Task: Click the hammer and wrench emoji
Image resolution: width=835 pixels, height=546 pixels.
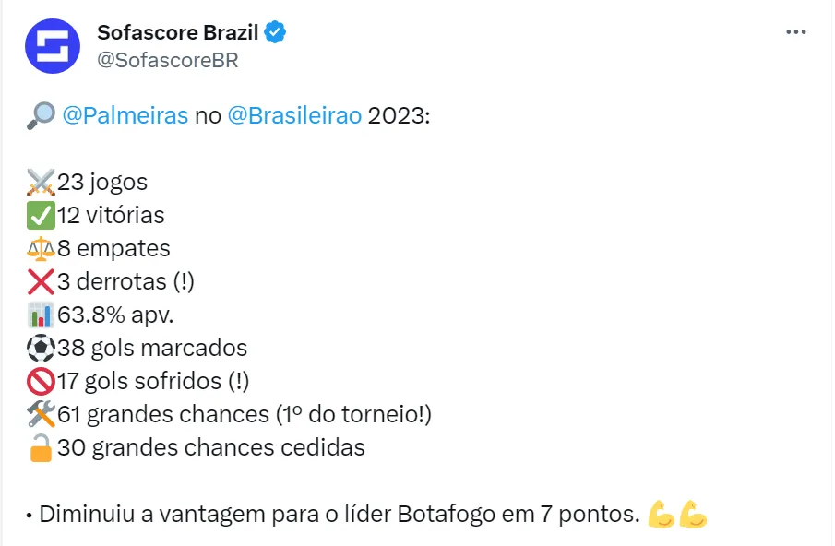Action: [x=42, y=415]
